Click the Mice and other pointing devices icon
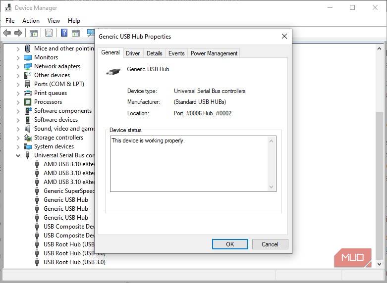The width and height of the screenshot is (387, 283). 28,48
